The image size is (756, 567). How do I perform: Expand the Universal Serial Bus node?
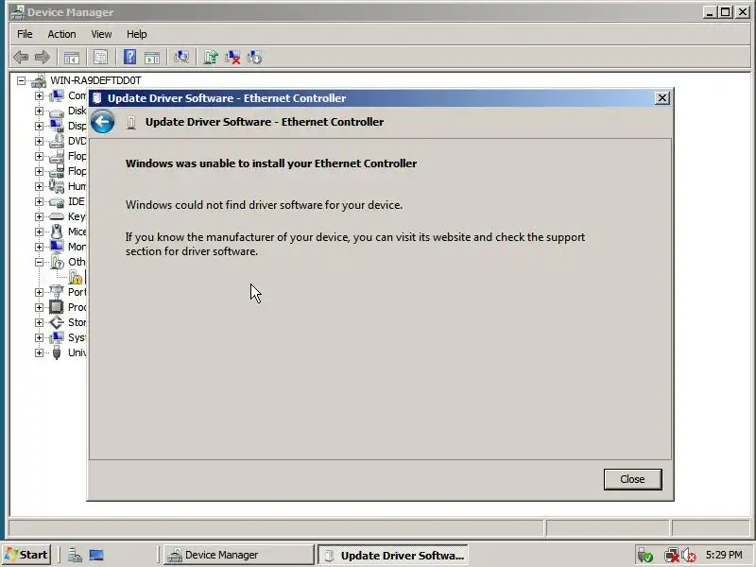tap(39, 352)
